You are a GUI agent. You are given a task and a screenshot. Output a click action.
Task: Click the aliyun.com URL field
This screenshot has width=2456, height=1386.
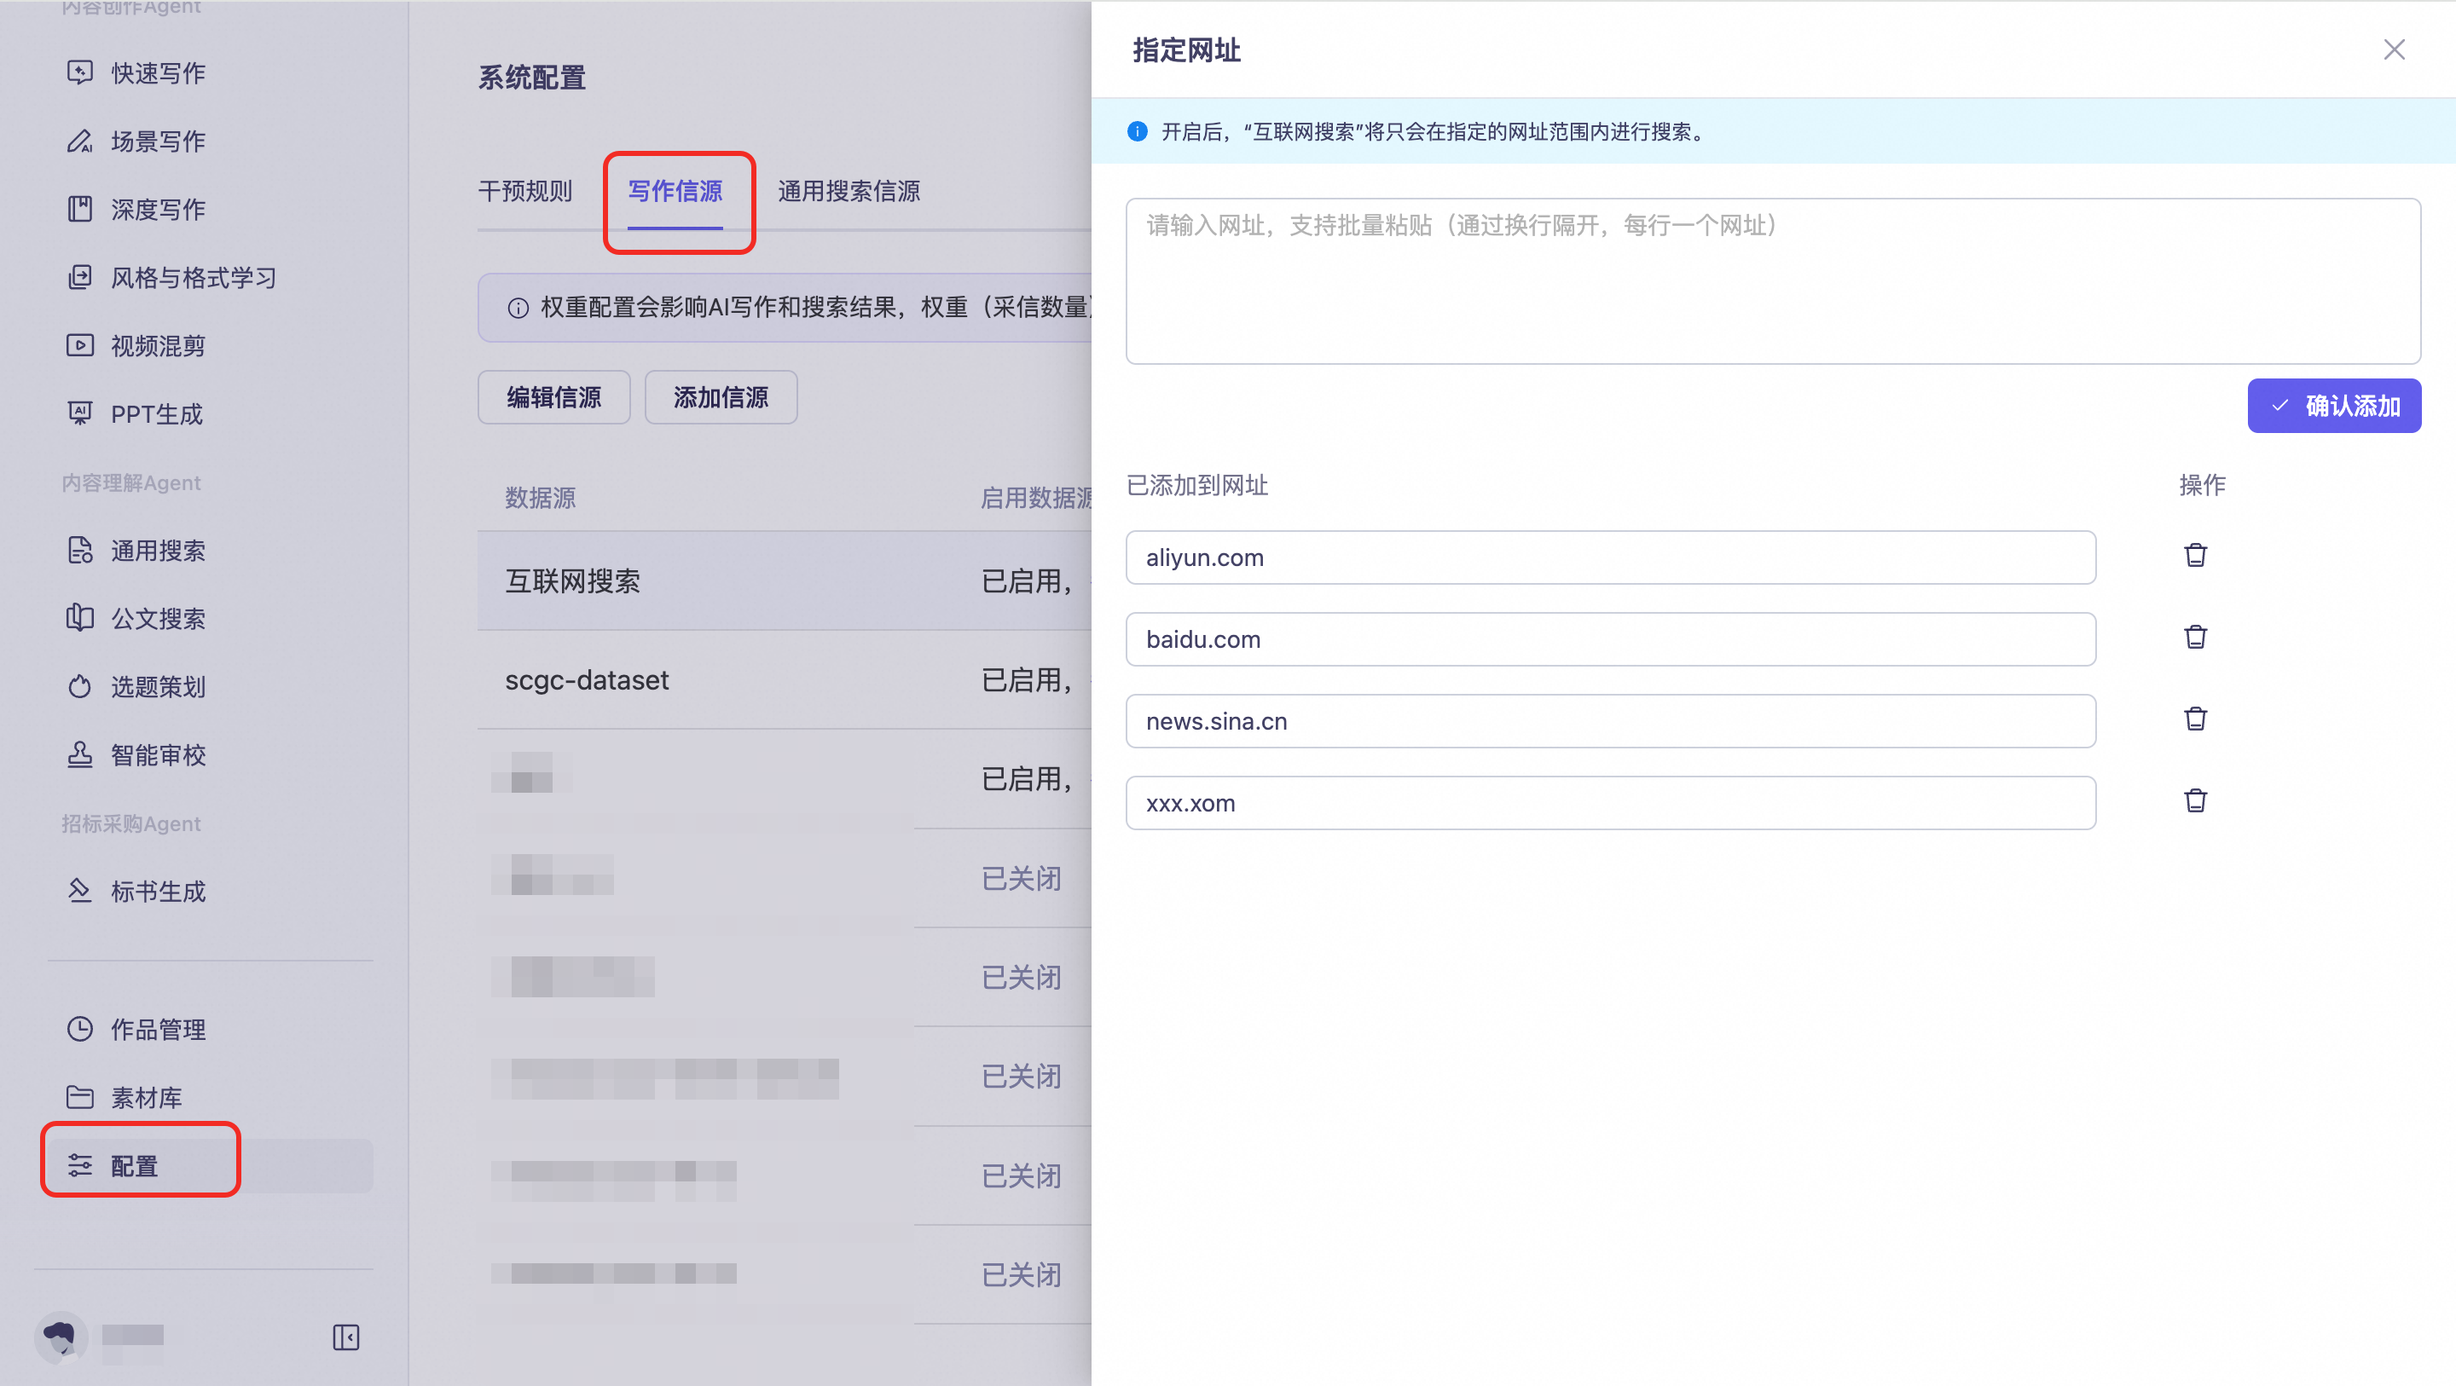pos(1610,557)
